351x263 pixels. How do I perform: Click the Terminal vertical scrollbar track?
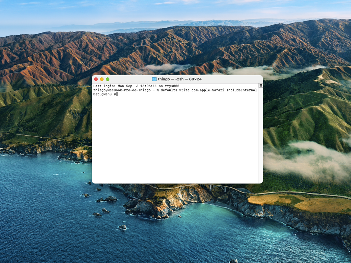tap(261, 135)
